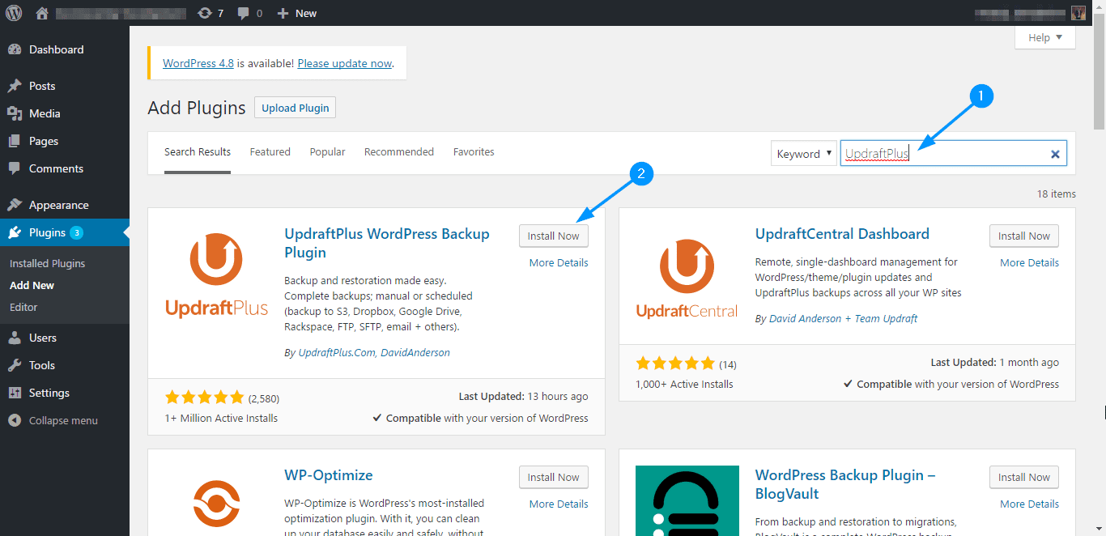Switch to Recommended tab

[x=399, y=151]
